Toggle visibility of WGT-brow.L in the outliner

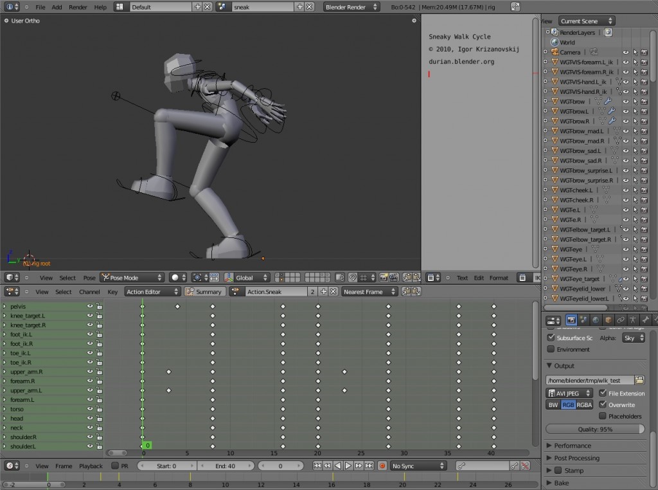626,111
